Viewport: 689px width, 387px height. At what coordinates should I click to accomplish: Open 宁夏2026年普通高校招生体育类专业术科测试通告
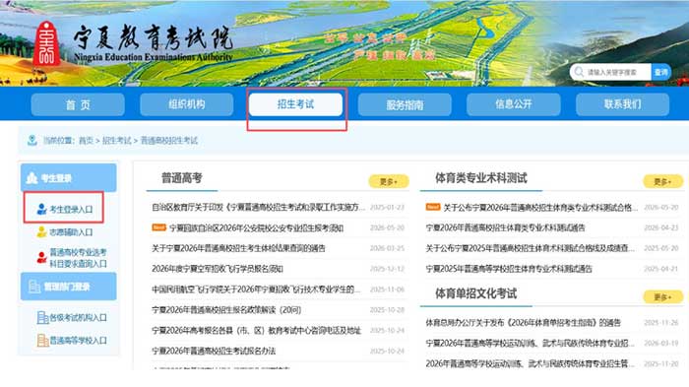(x=505, y=227)
